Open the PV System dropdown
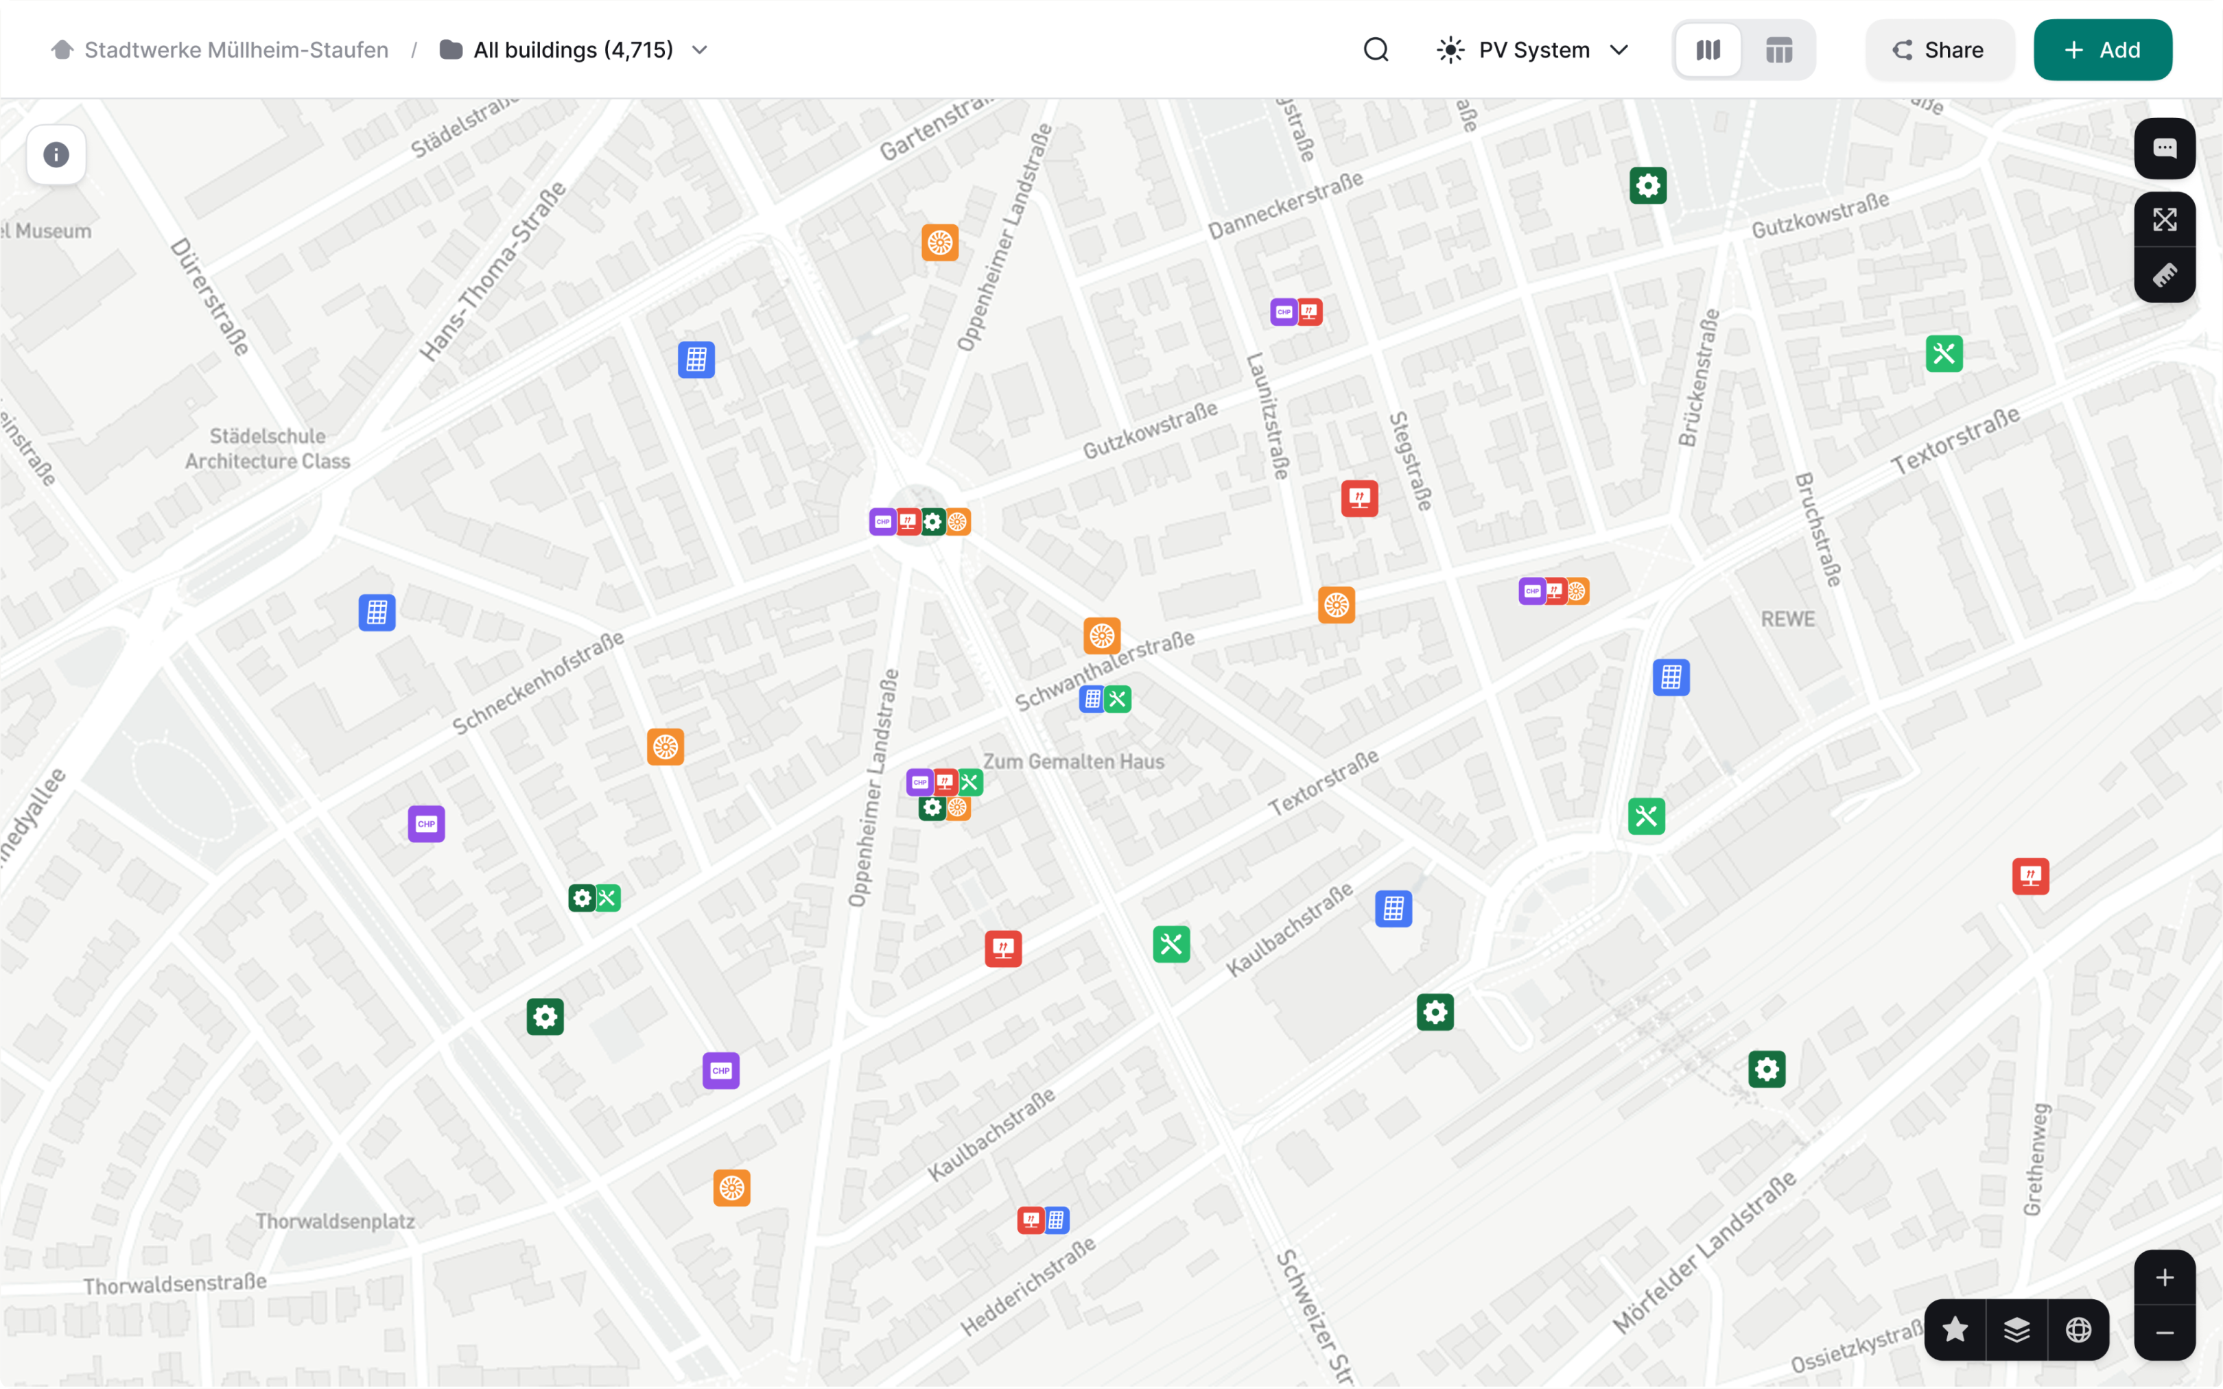The image size is (2223, 1389). tap(1532, 49)
